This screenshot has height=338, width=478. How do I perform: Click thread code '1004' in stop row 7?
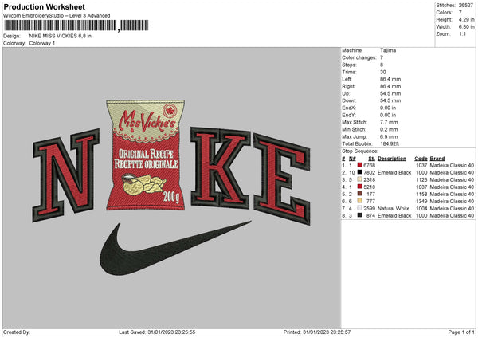421,208
